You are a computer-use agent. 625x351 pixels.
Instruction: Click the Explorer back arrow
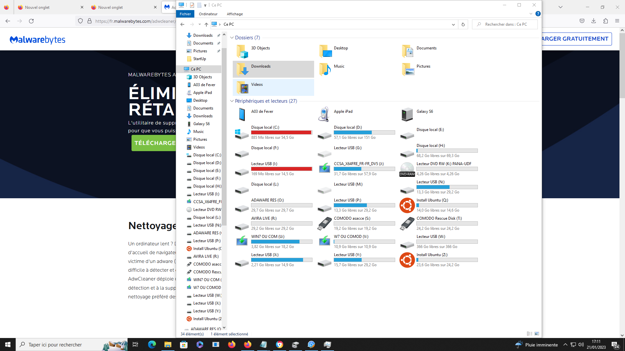coord(182,24)
